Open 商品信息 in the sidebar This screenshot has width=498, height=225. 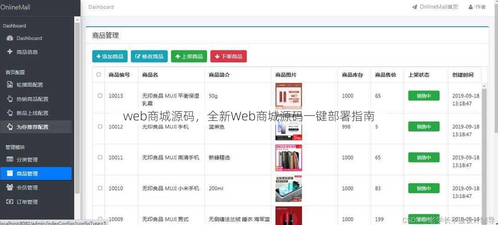point(36,52)
